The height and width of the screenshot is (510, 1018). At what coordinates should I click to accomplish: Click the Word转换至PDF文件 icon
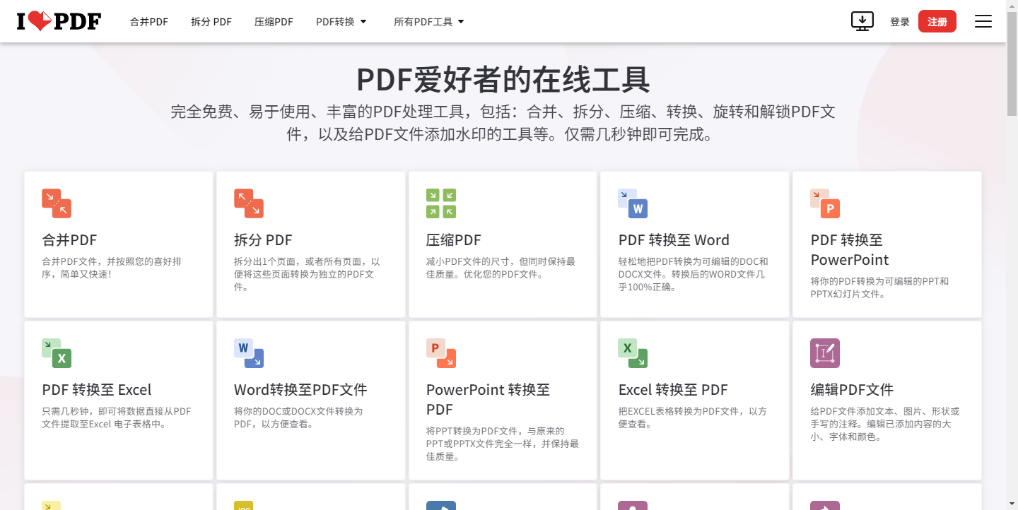pos(249,353)
